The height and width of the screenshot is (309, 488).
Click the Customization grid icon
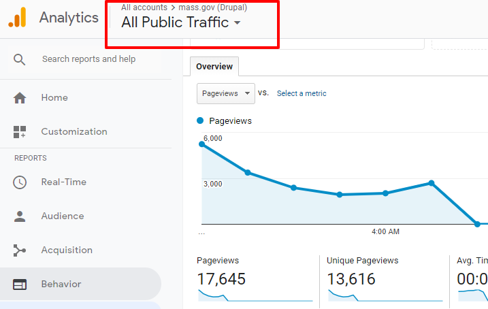point(20,132)
